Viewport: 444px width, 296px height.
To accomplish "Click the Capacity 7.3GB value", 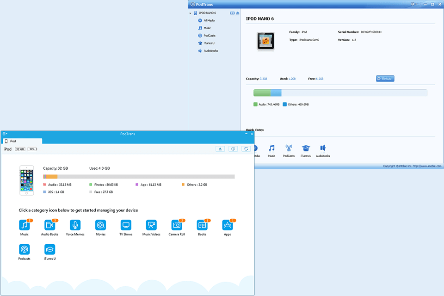I will point(263,79).
